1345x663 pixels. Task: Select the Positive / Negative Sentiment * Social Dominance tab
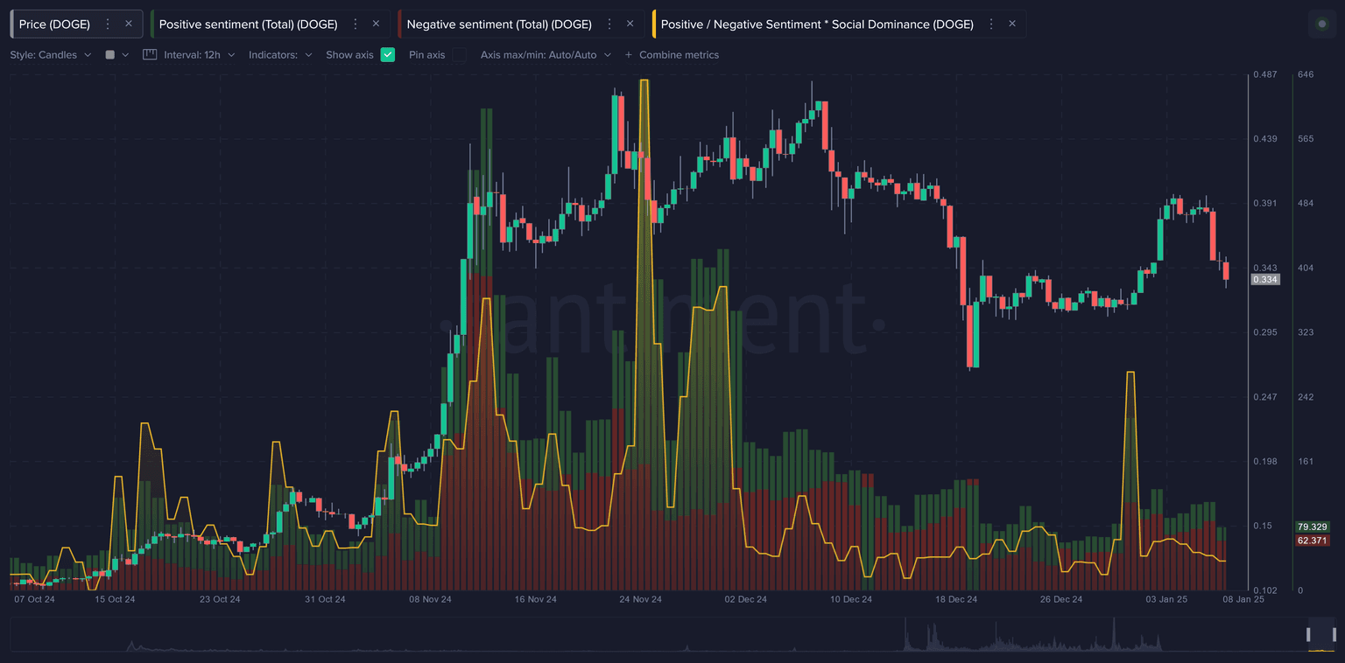816,24
